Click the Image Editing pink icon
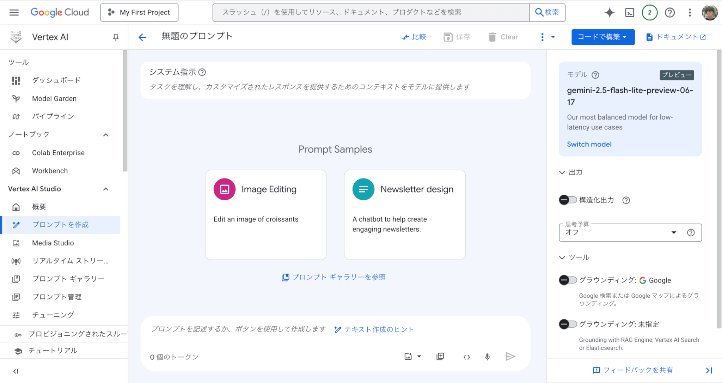 click(x=225, y=189)
